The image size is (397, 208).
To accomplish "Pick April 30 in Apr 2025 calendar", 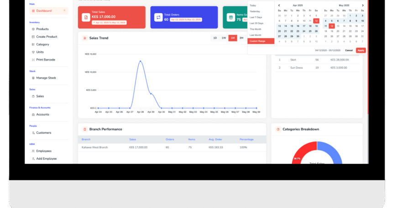I will pyautogui.click(x=298, y=36).
